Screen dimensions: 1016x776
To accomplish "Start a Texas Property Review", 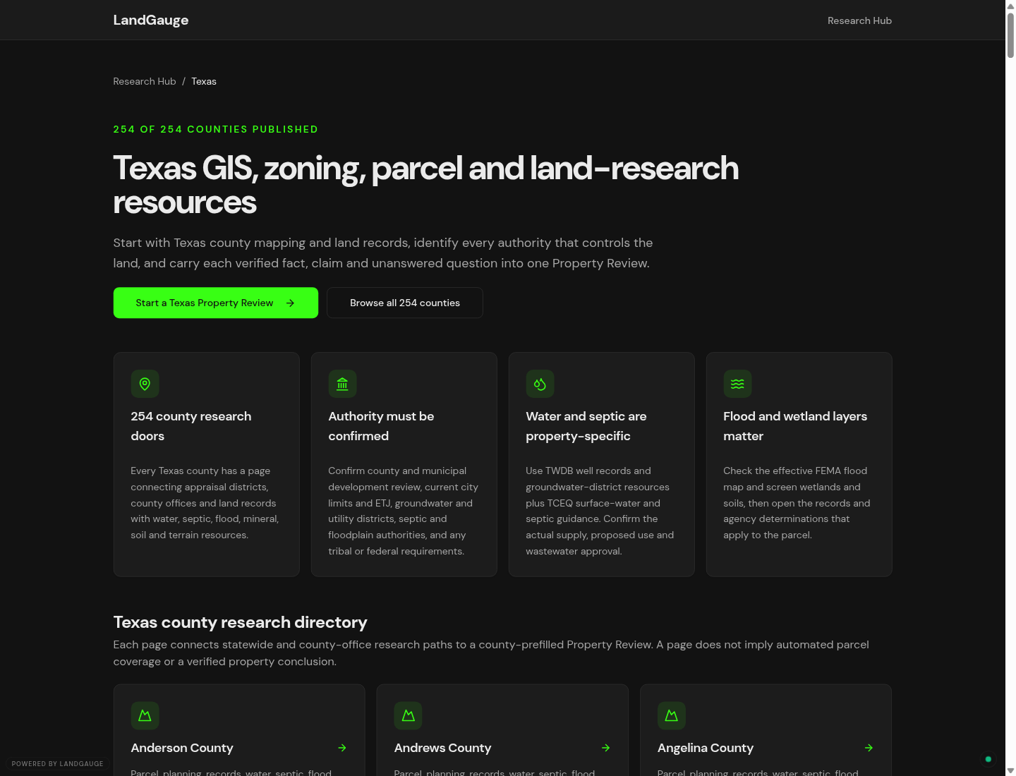I will pyautogui.click(x=216, y=303).
